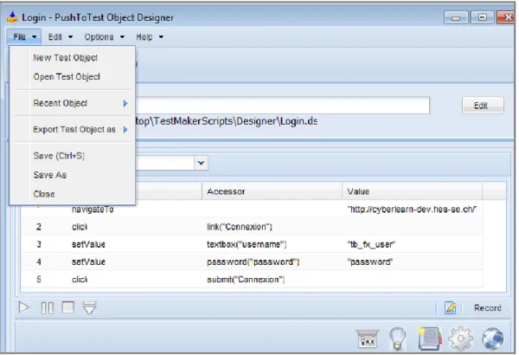Click step number 5 cell

pos(39,280)
